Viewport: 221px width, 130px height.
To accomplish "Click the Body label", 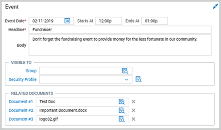I will (x=22, y=45).
